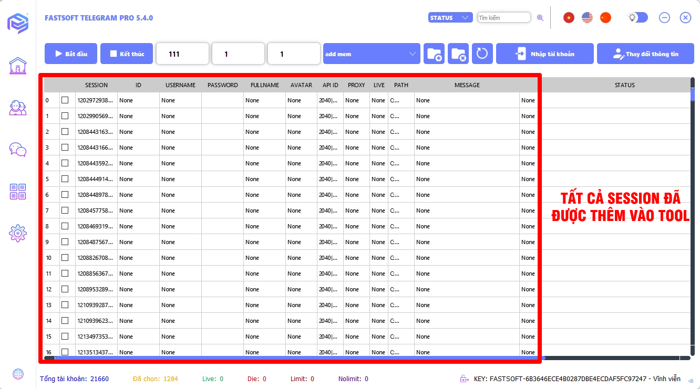Click the globe icon at sidebar bottom
Screen dimensions: 700x389
[x=18, y=374]
